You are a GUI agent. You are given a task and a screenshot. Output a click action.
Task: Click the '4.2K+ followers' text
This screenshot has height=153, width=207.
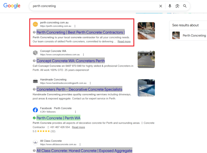(48, 112)
